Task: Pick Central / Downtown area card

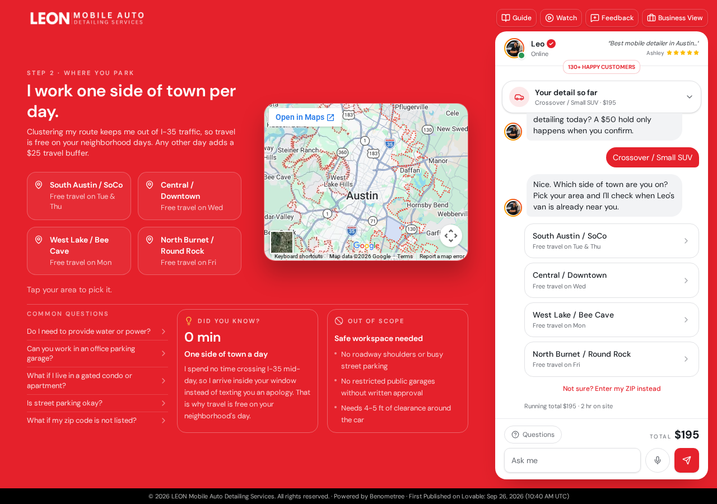Action: tap(189, 196)
